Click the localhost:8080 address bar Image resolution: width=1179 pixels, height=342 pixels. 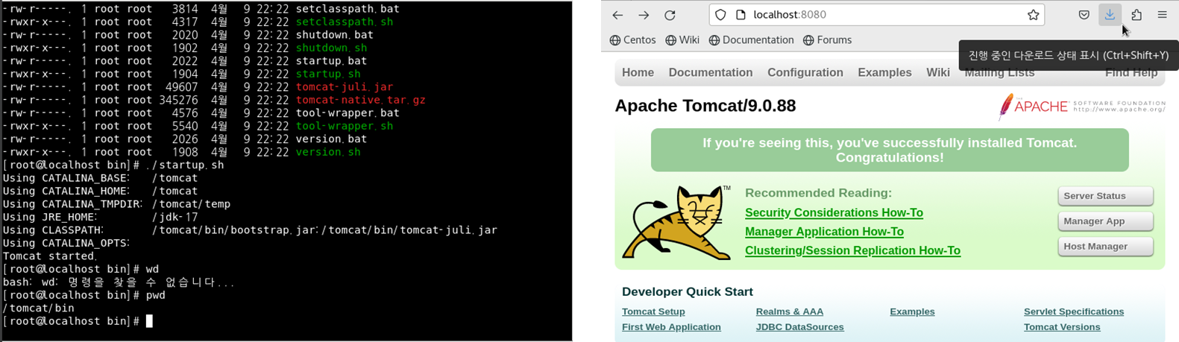(x=876, y=15)
